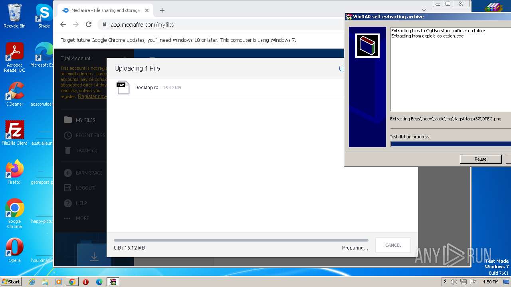
Task: Pause the WinRAR extraction
Action: coord(480,159)
